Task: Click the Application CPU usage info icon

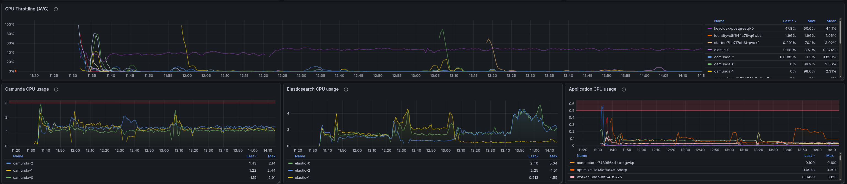Action: (624, 90)
